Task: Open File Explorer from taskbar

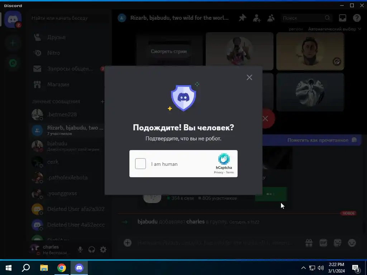Action: [44, 268]
